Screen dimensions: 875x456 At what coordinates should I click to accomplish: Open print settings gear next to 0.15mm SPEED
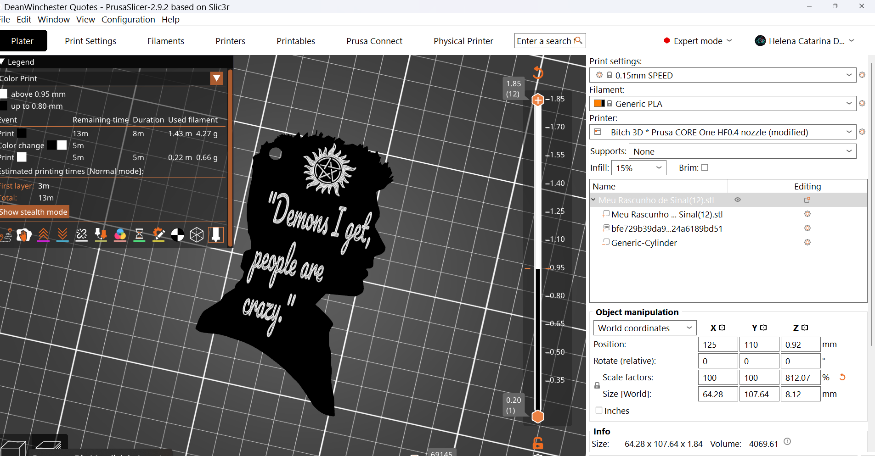tap(862, 75)
